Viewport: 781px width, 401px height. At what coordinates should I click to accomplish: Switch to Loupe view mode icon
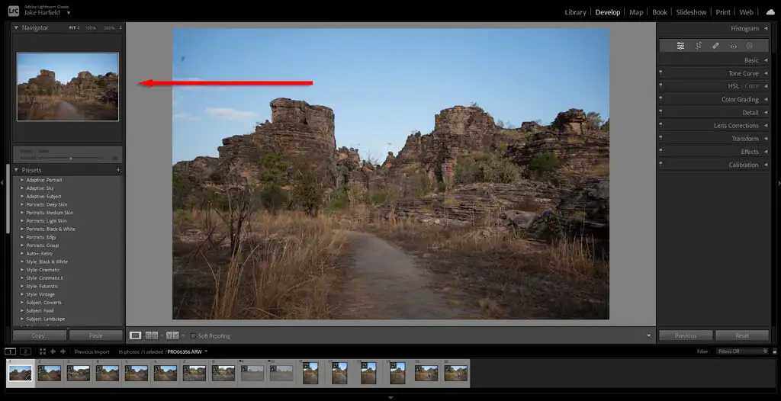[x=135, y=335]
